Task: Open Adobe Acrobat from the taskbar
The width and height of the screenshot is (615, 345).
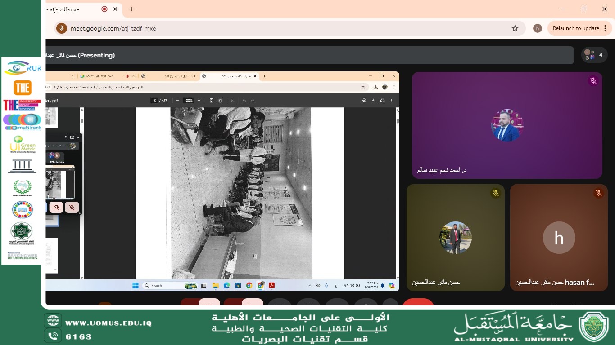Action: point(271,285)
